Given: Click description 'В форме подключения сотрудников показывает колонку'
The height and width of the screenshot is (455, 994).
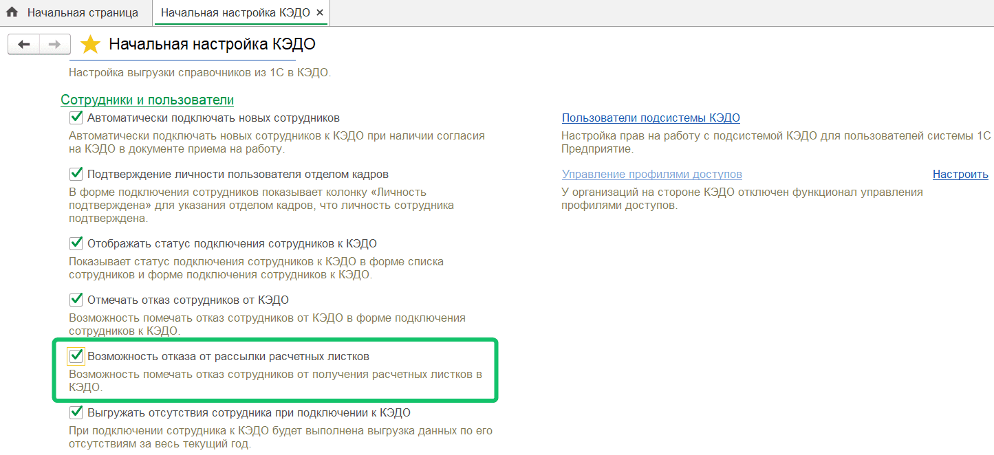Looking at the screenshot, I should tap(261, 206).
